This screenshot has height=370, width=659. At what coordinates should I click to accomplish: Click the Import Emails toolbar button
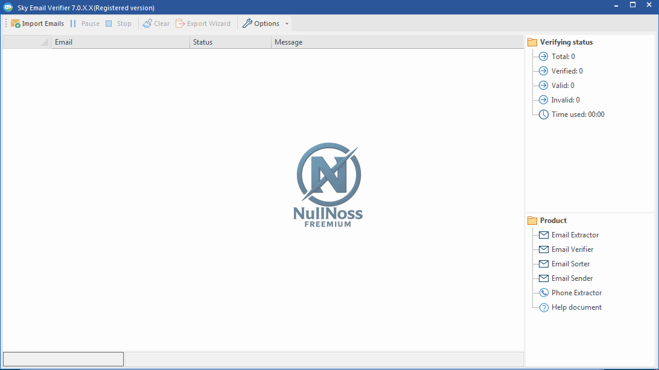[37, 24]
